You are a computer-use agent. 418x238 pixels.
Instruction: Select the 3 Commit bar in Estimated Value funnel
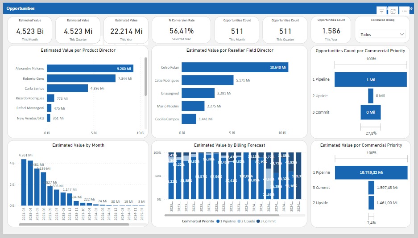point(371,188)
